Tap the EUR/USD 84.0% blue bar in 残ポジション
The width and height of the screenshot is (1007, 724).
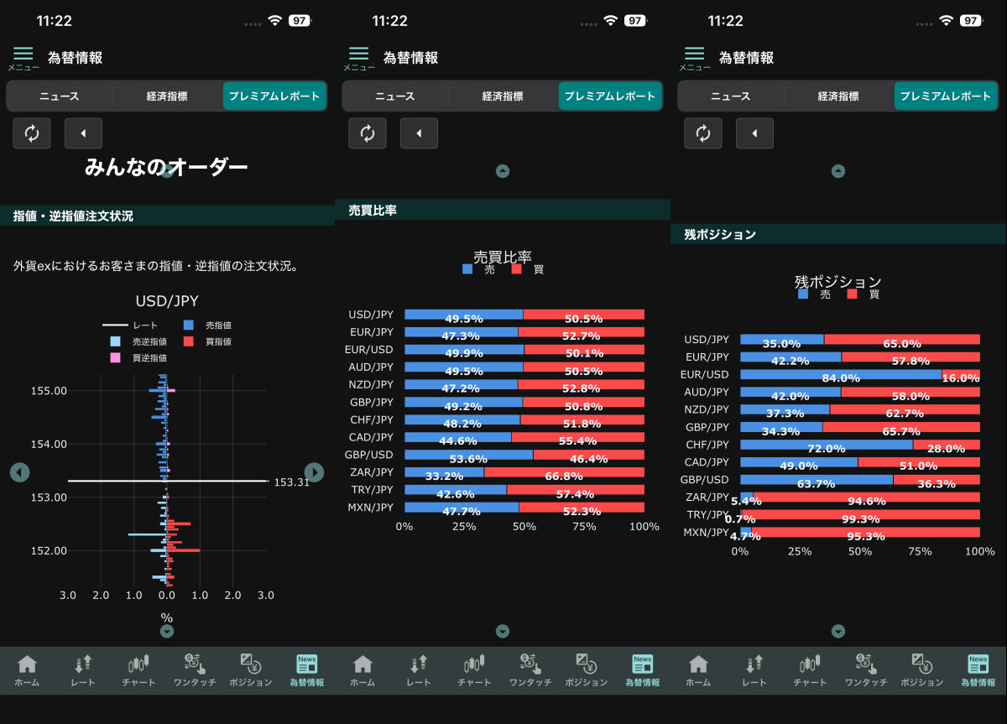coord(840,374)
